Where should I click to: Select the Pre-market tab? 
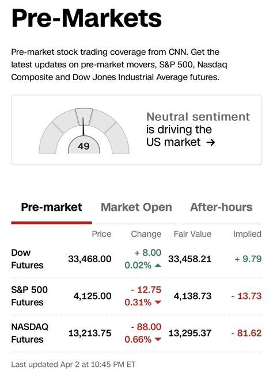[51, 207]
